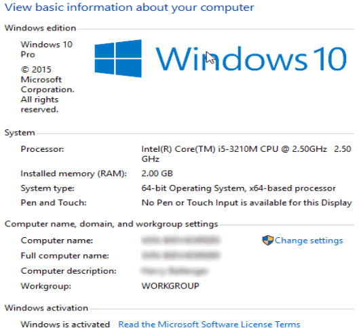Open the Change settings link
The width and height of the screenshot is (361, 328).
(309, 241)
